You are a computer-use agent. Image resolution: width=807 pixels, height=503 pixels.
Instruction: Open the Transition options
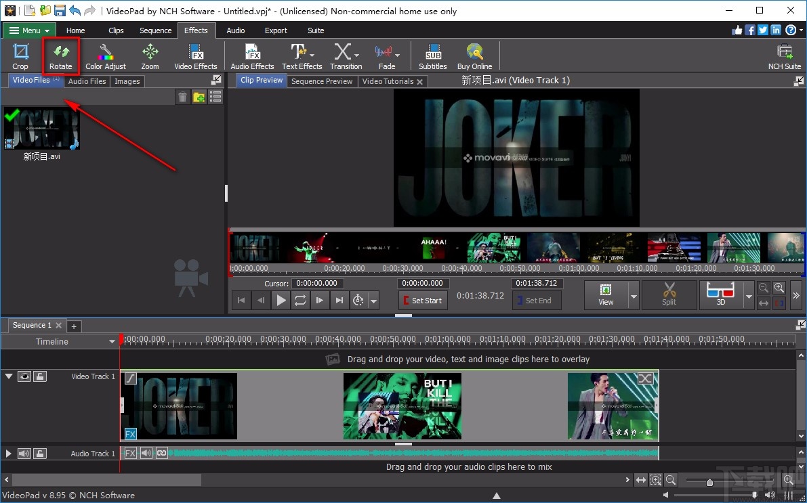(x=346, y=56)
